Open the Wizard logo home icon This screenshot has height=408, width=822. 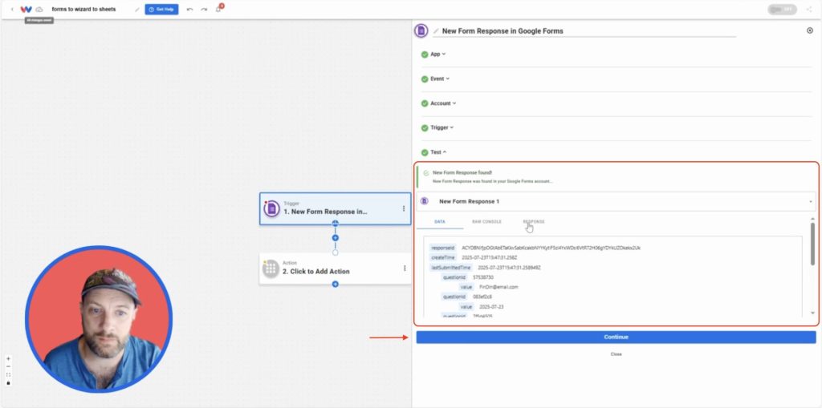26,10
